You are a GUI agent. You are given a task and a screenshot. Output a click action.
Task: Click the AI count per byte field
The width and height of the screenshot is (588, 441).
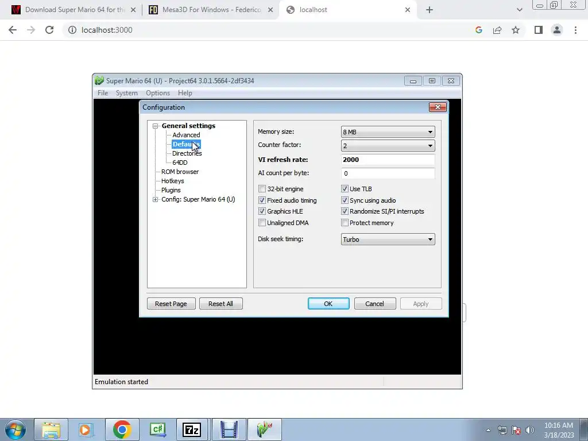click(x=388, y=173)
